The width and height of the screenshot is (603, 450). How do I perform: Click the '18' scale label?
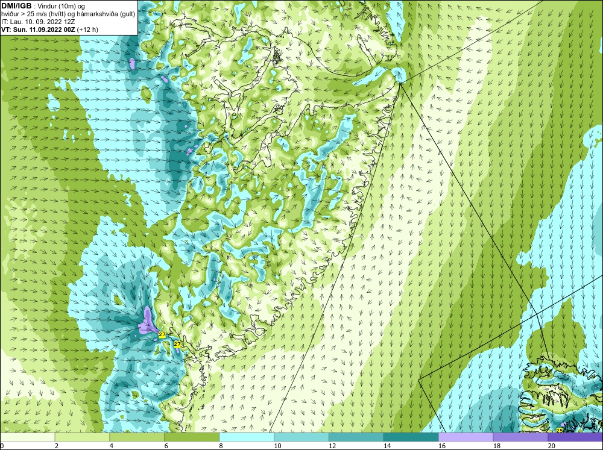(x=496, y=446)
